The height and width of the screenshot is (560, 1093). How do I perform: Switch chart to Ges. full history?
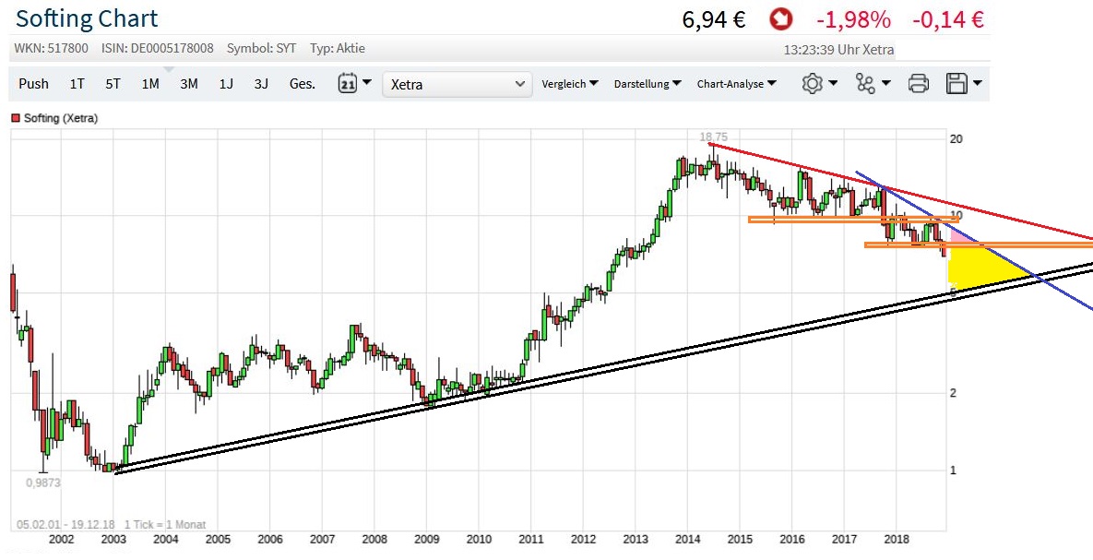click(302, 84)
